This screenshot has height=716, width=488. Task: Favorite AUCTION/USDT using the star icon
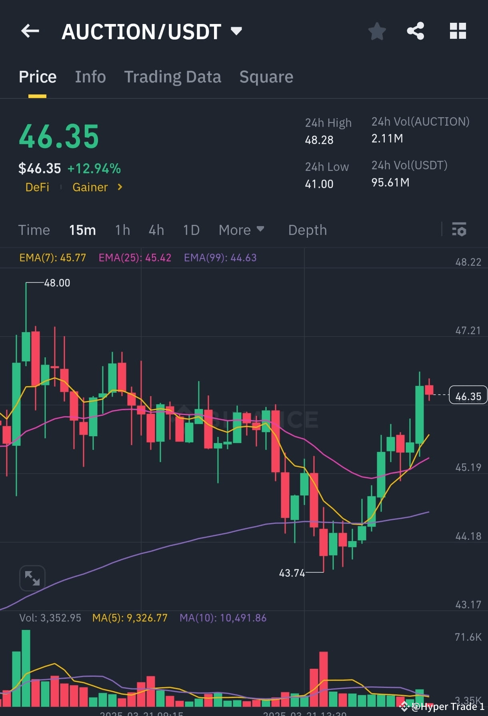click(x=376, y=31)
